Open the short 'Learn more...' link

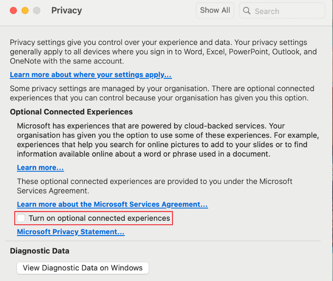click(x=40, y=168)
